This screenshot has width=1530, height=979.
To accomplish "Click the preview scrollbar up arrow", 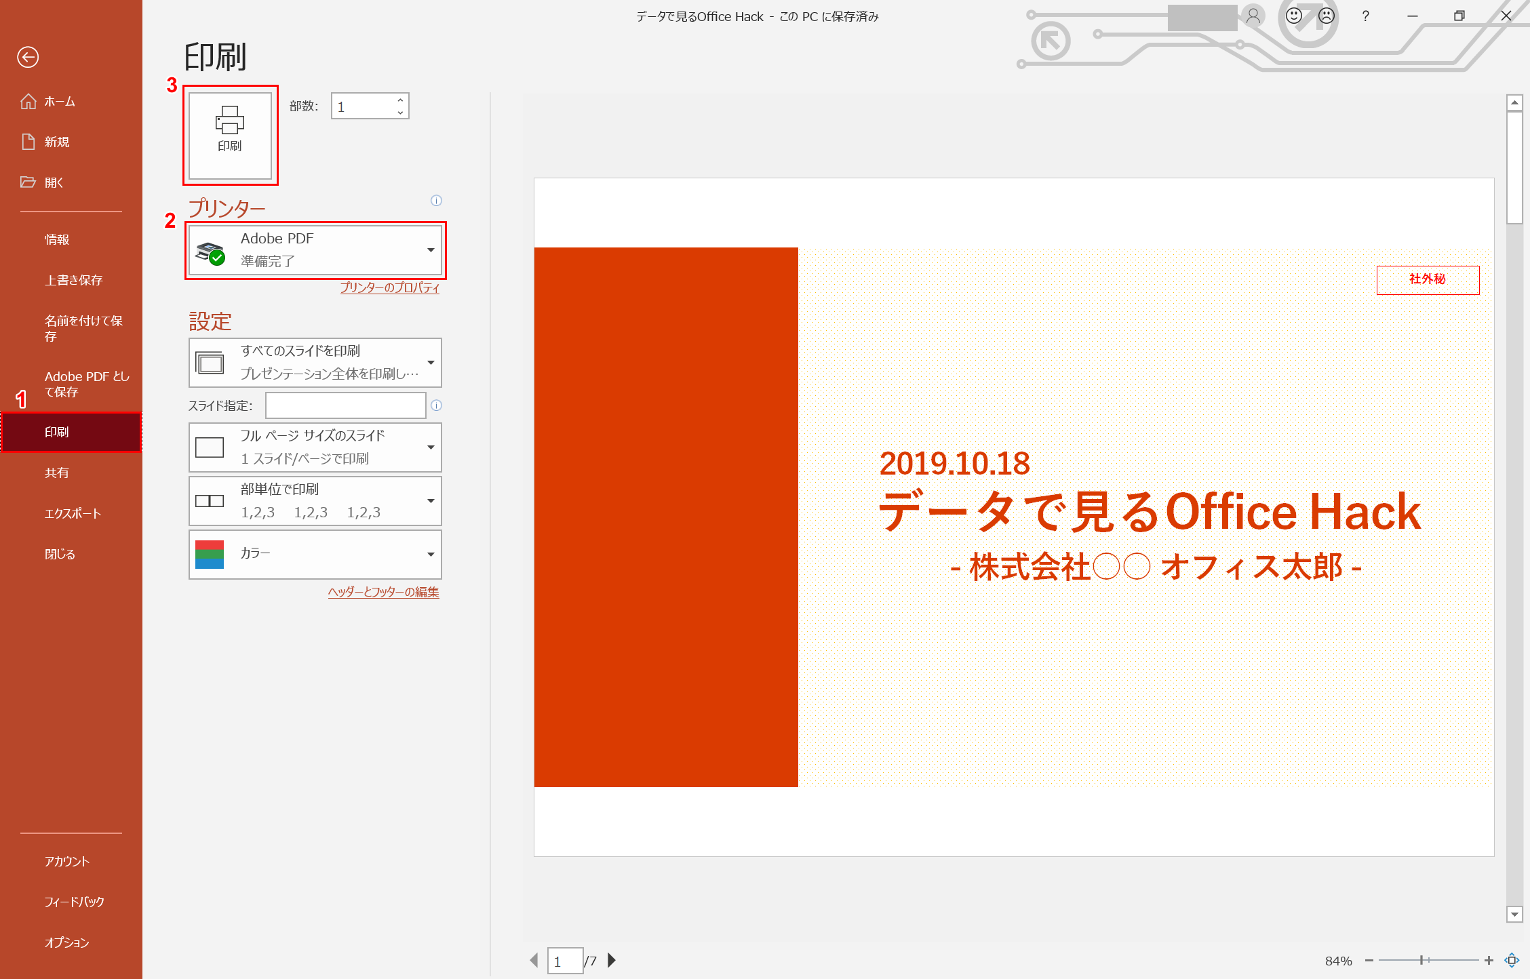I will [1514, 102].
